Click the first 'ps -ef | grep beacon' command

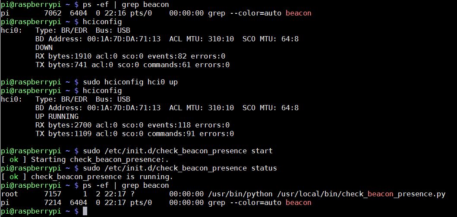pyautogui.click(x=126, y=5)
